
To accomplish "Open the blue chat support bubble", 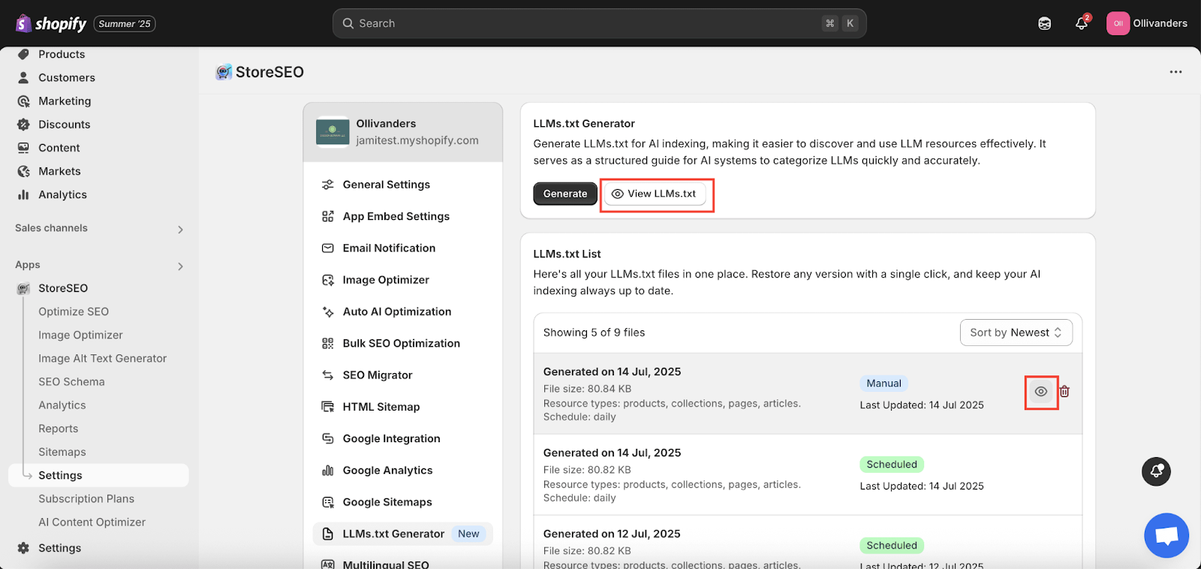I will (1166, 535).
